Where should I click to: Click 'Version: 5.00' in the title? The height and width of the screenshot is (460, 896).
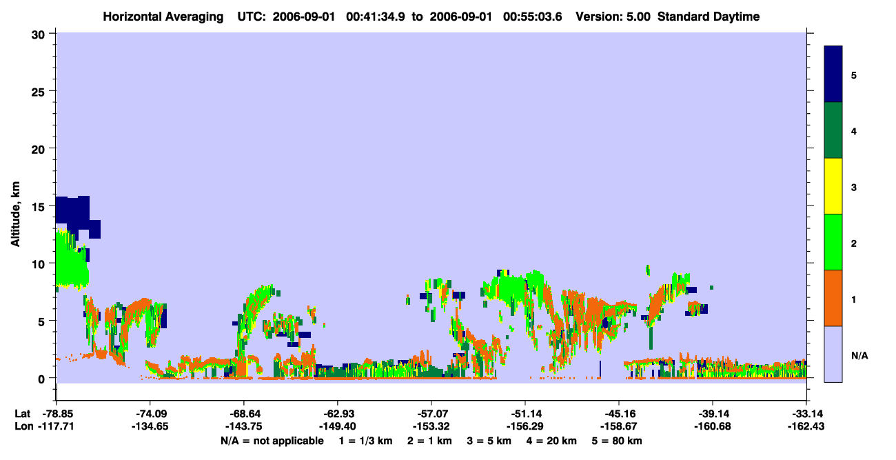pyautogui.click(x=612, y=17)
